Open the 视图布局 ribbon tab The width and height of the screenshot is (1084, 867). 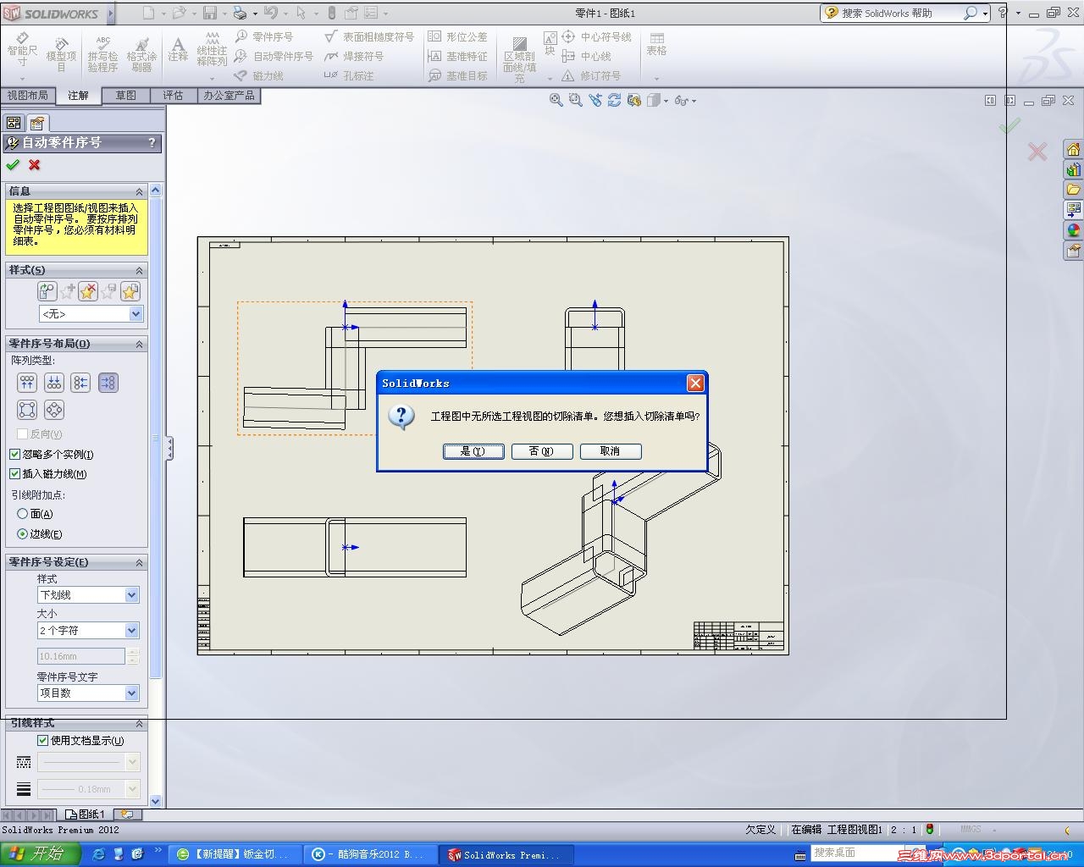28,96
